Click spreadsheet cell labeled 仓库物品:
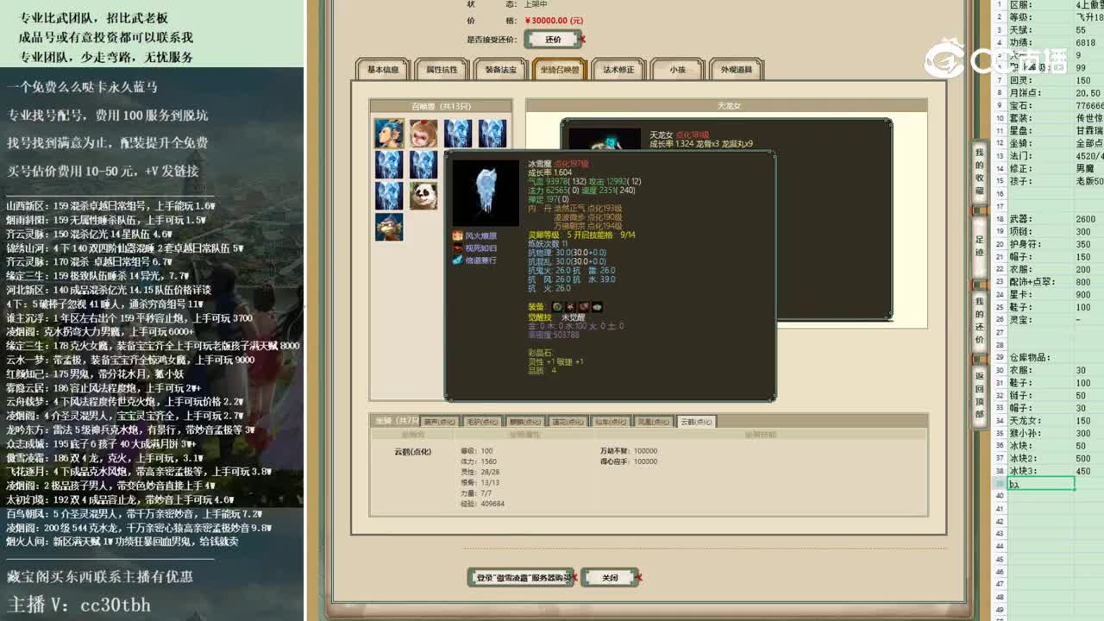 (1041, 357)
